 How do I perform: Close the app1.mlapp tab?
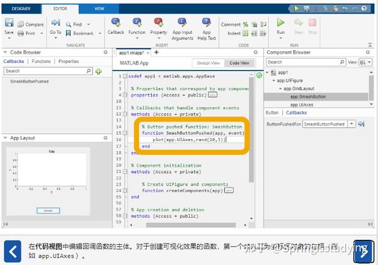click(148, 53)
